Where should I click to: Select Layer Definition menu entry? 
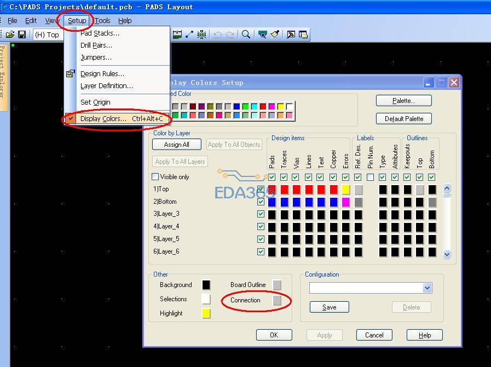tap(118, 86)
